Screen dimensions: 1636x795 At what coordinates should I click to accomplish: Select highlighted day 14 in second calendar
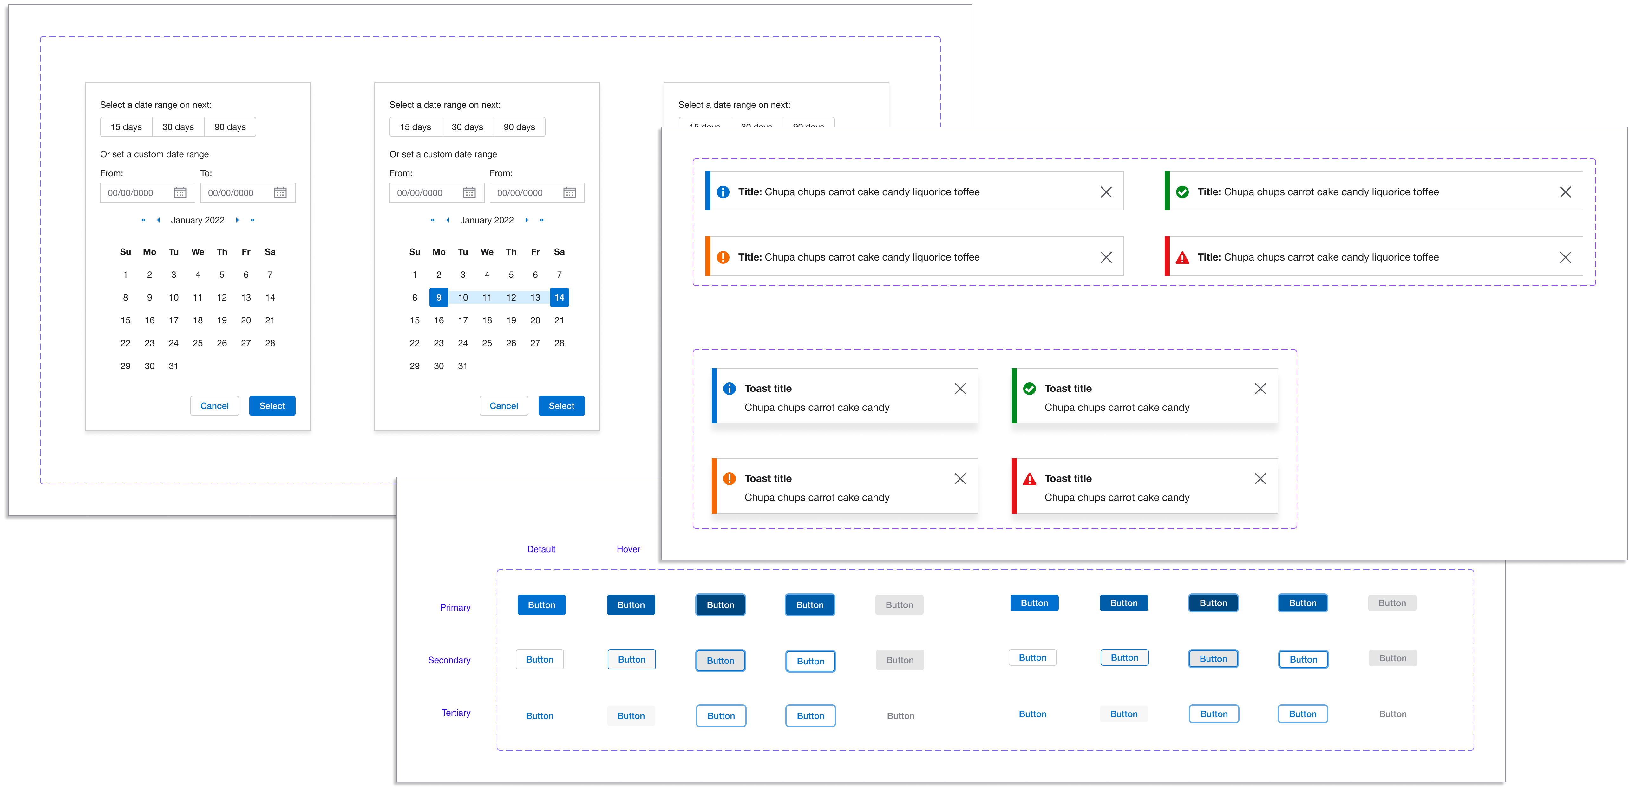pyautogui.click(x=559, y=298)
